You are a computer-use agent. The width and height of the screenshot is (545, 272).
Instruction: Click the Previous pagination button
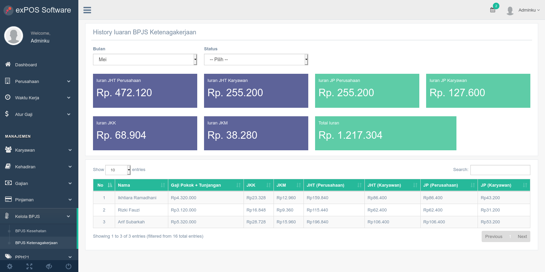tap(494, 237)
